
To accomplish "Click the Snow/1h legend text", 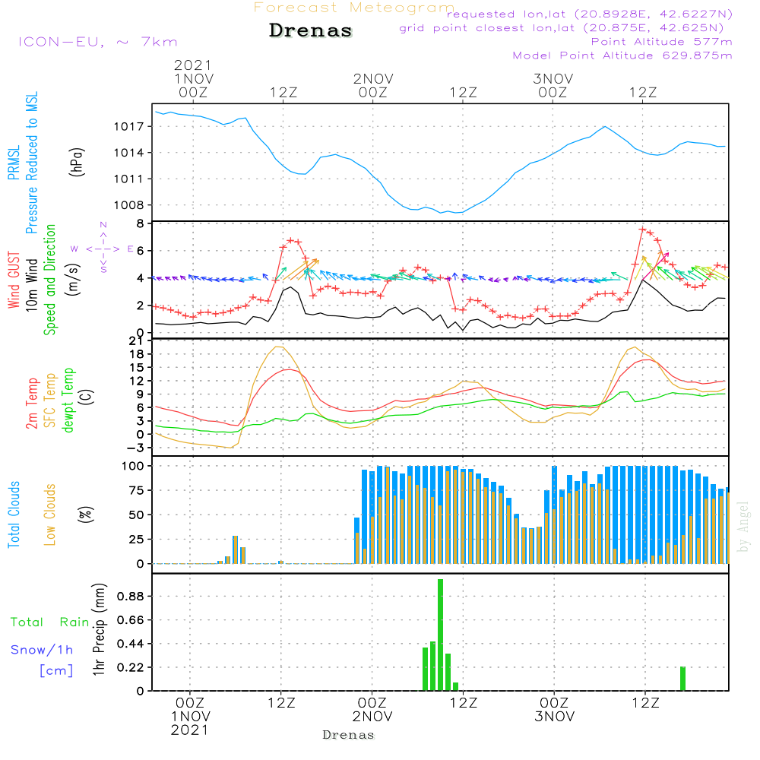I will pos(42,650).
